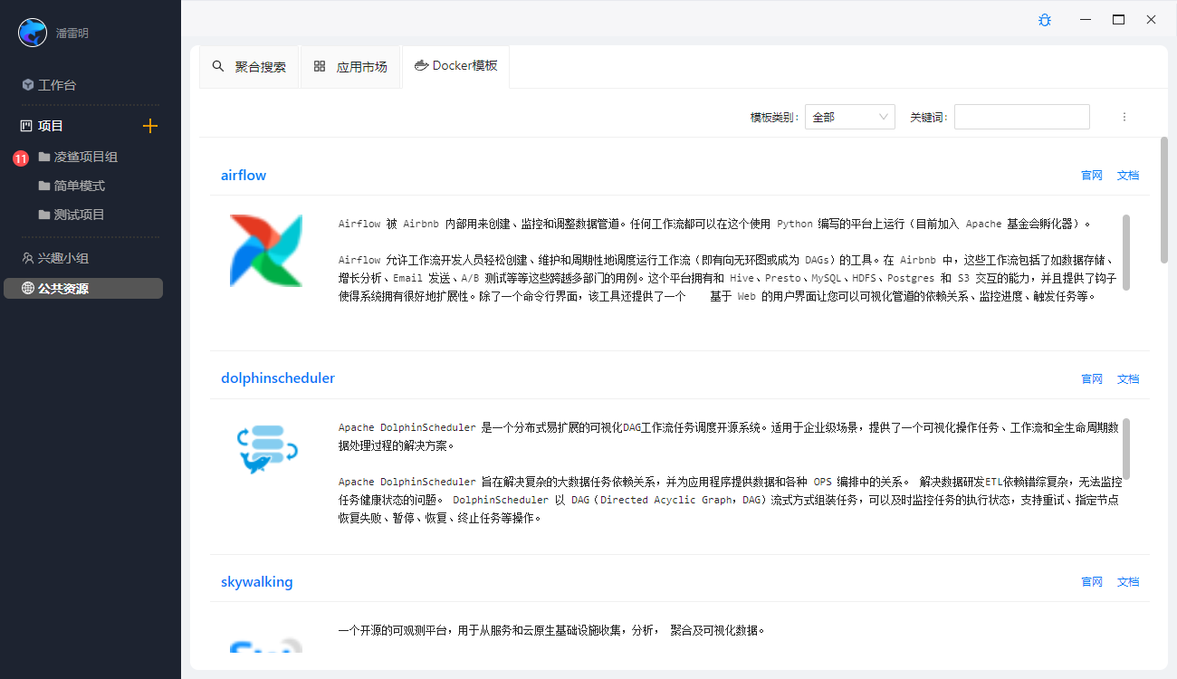Click the bug report icon in title bar
This screenshot has width=1177, height=679.
coord(1045,20)
